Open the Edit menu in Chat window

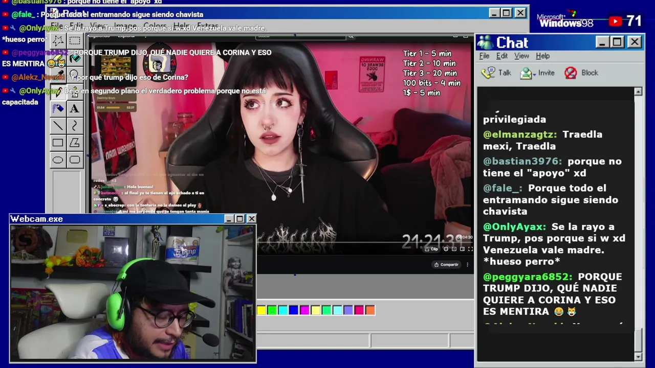pos(502,56)
